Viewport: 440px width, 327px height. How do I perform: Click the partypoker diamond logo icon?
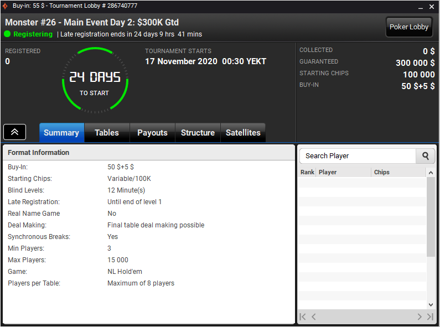click(x=5, y=6)
